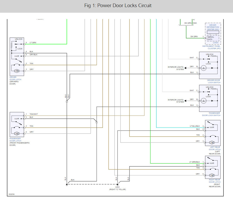Click the motor symbol in Driver Door Latch
Viewport: 233px width, 202px height.
coord(17,71)
